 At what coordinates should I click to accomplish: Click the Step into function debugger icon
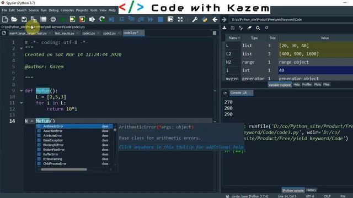pyautogui.click(x=131, y=19)
